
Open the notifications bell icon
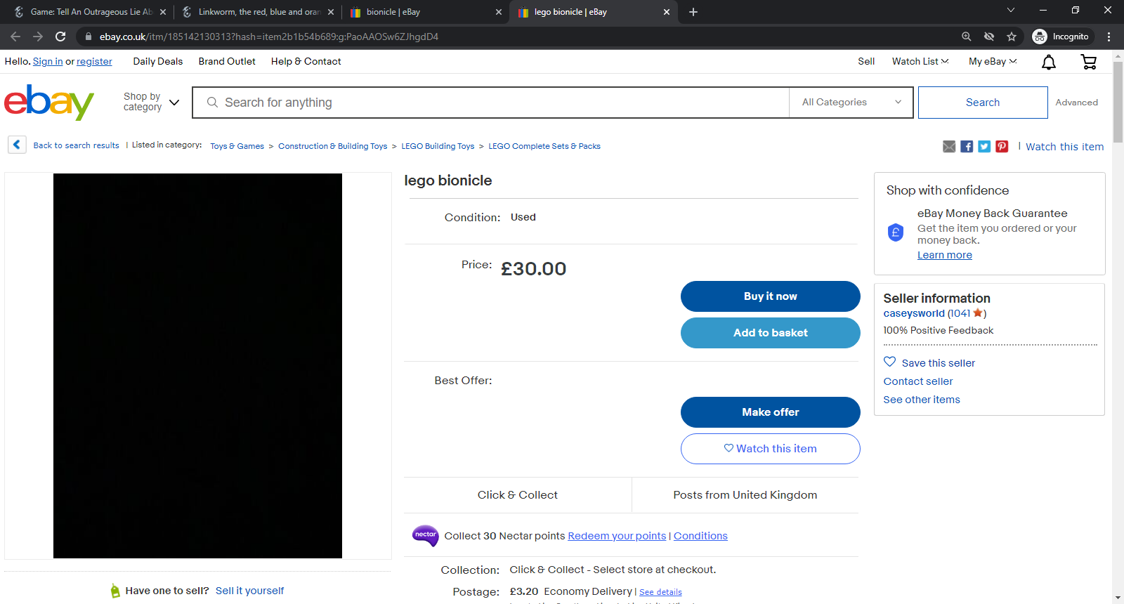(1049, 63)
